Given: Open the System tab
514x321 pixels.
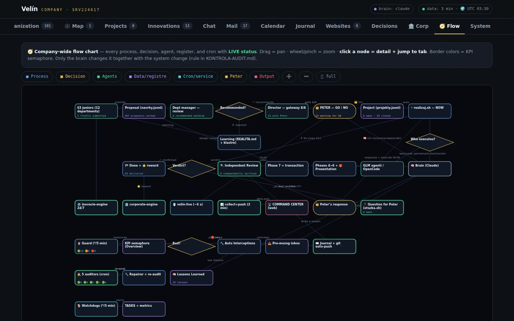Looking at the screenshot, I should [x=480, y=26].
